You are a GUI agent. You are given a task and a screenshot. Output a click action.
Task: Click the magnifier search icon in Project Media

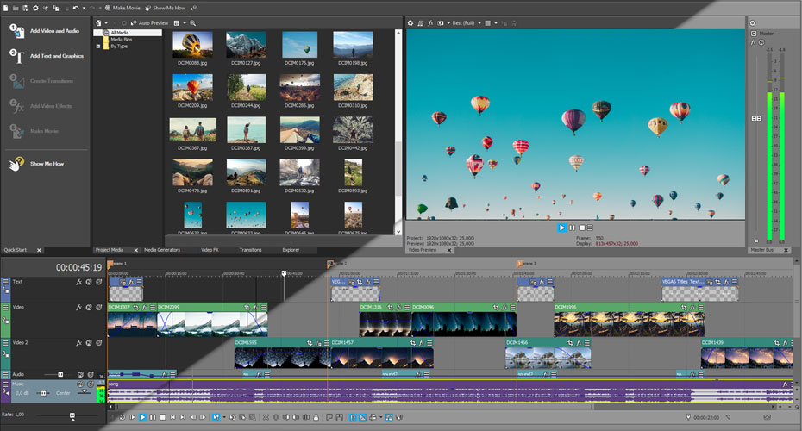click(x=193, y=23)
